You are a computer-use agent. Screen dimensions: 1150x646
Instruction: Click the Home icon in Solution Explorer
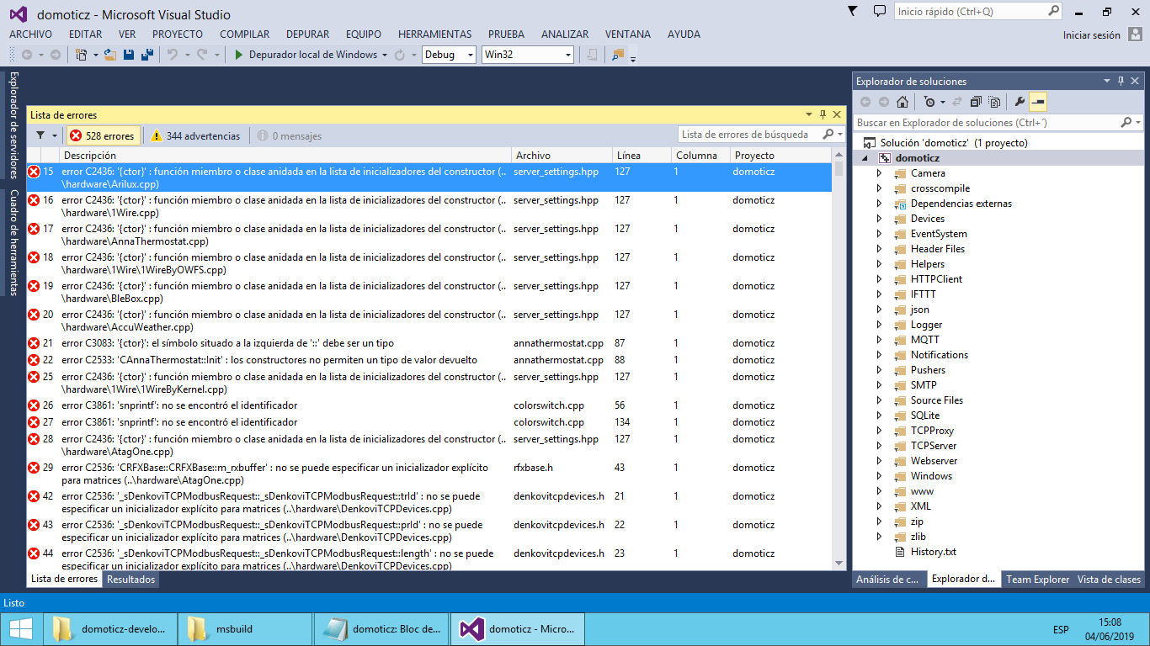pos(902,102)
